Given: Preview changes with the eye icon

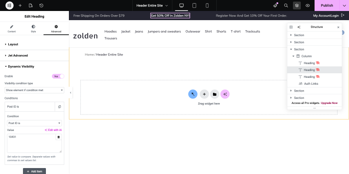Looking at the screenshot, I should click(308, 5).
